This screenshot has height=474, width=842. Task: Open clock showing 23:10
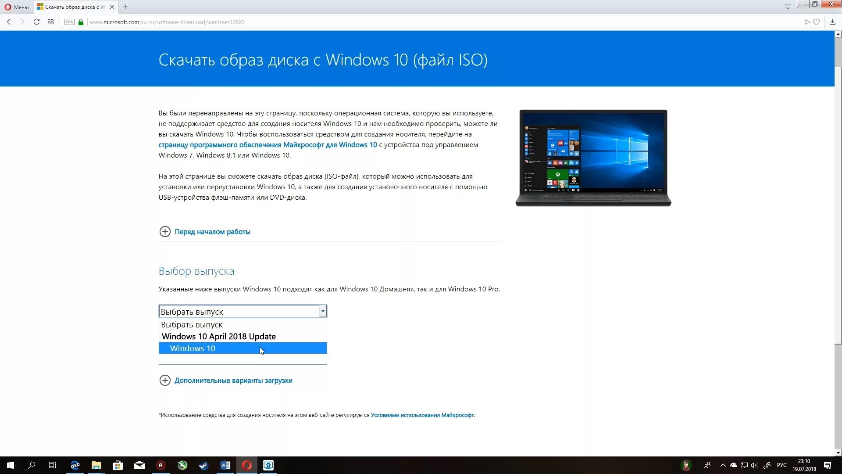point(804,465)
